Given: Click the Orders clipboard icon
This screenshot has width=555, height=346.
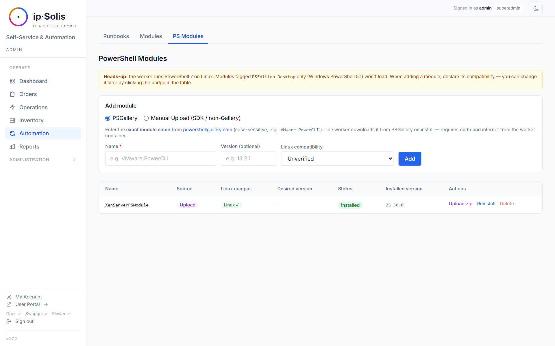Looking at the screenshot, I should (x=12, y=94).
